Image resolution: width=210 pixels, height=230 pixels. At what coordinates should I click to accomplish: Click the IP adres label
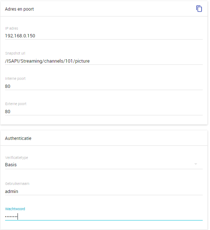click(12, 28)
